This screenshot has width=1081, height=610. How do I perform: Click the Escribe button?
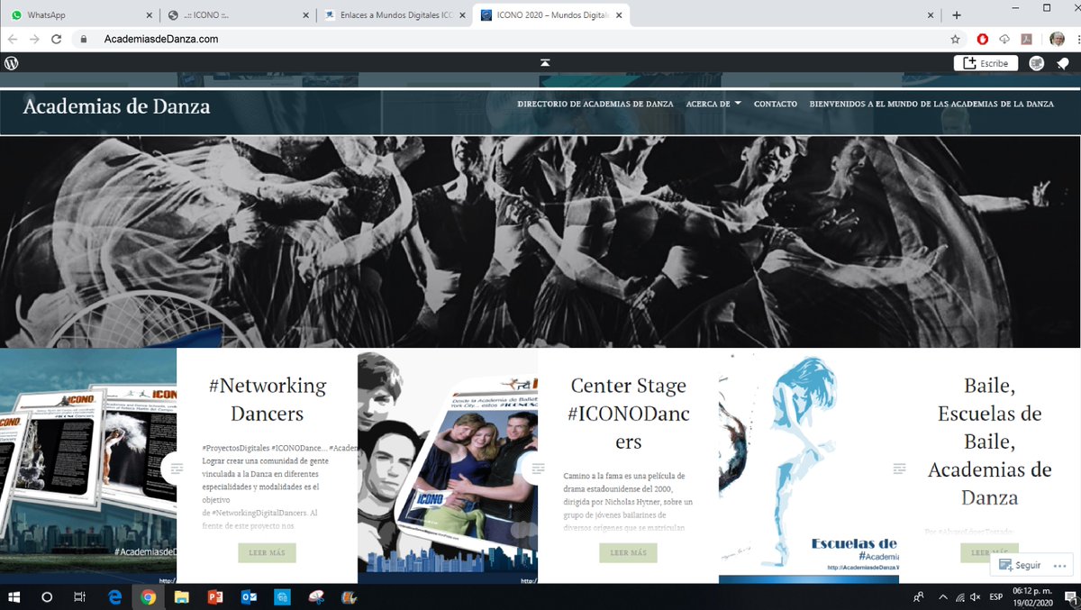coord(986,63)
